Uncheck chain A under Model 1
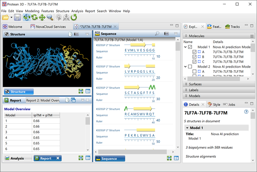Viewport: 257px width, 172px height. pos(195,52)
